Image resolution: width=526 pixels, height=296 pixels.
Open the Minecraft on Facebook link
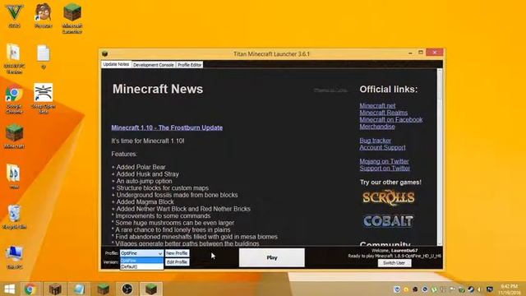coord(391,120)
